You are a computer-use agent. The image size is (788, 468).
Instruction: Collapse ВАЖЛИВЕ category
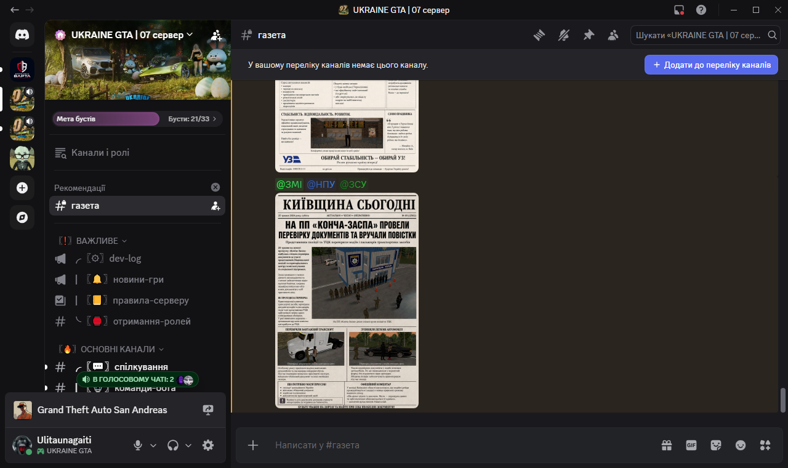(x=92, y=241)
